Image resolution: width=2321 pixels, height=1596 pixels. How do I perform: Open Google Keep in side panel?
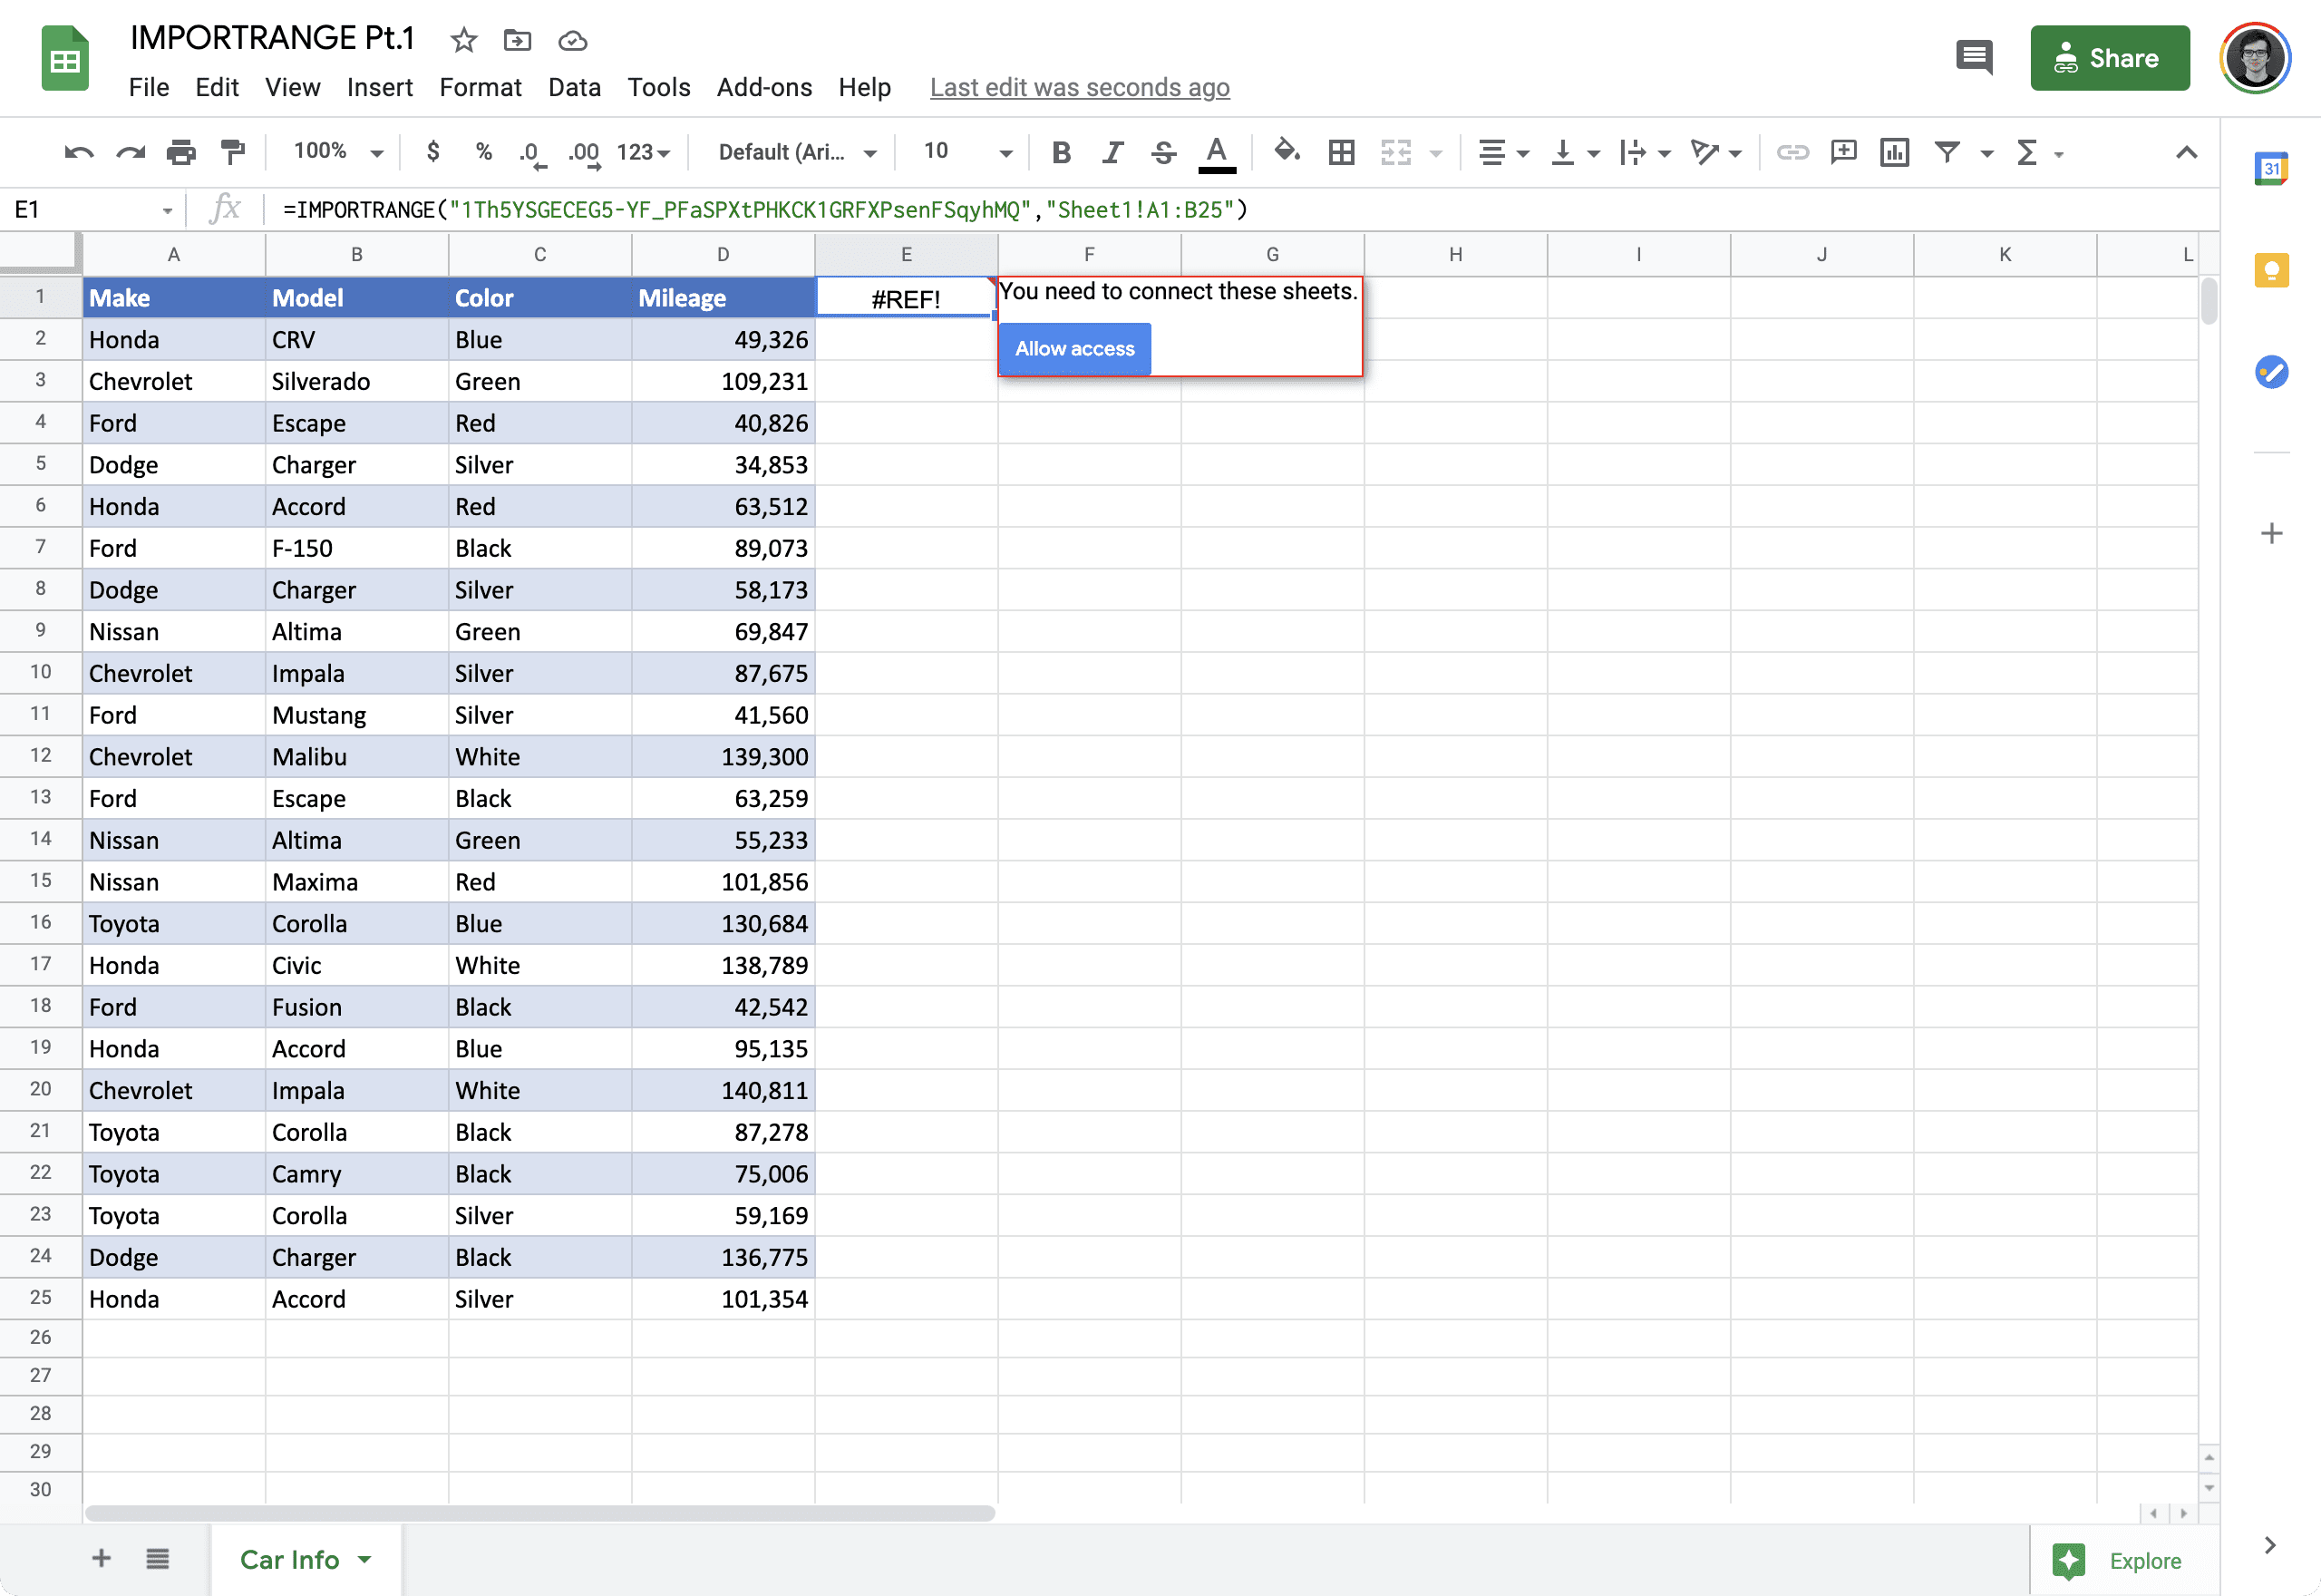point(2271,270)
